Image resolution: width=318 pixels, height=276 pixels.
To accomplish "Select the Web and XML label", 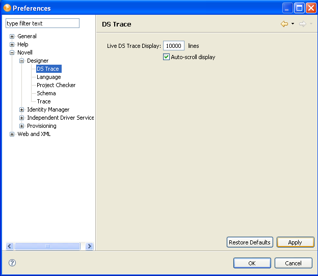I will pyautogui.click(x=34, y=134).
